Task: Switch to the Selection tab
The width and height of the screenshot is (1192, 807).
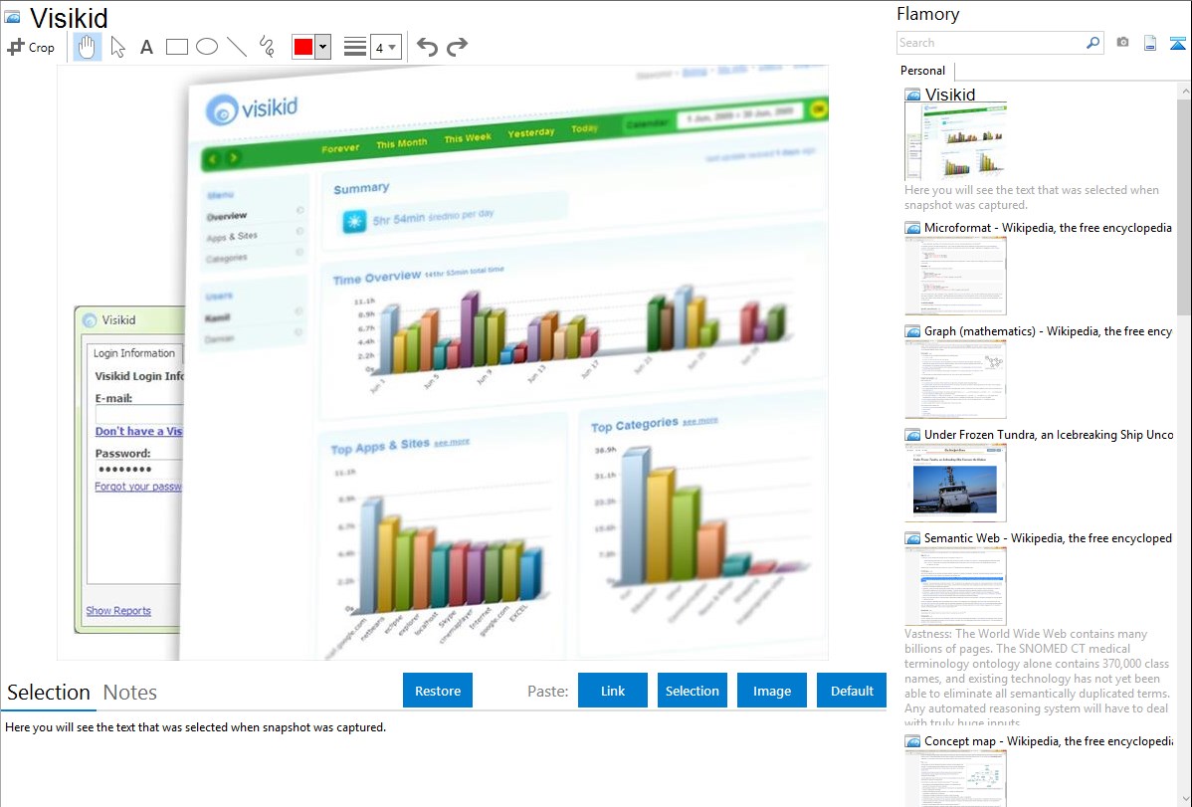Action: pyautogui.click(x=49, y=693)
